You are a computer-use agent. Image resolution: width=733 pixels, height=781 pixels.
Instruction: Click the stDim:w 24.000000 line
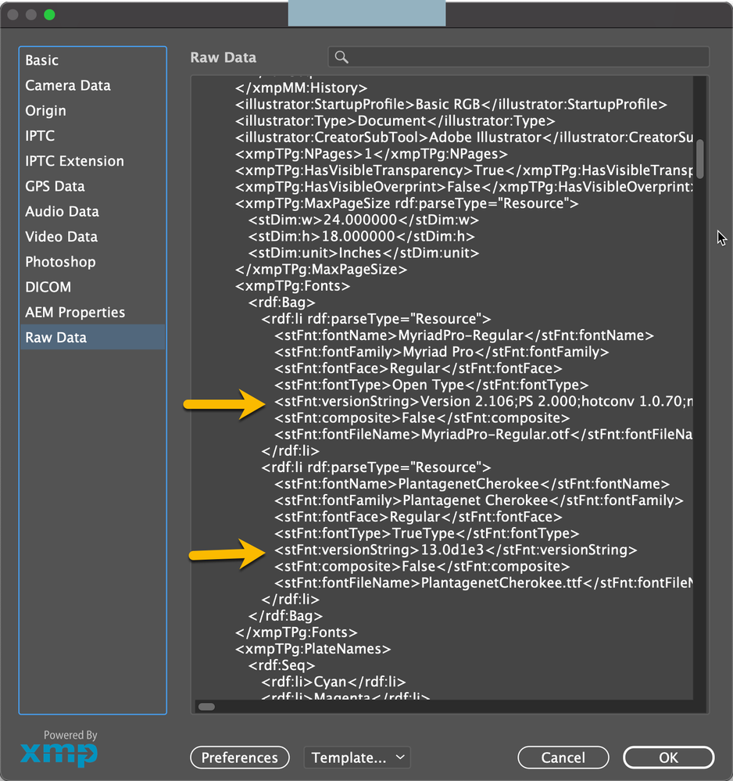click(x=363, y=220)
